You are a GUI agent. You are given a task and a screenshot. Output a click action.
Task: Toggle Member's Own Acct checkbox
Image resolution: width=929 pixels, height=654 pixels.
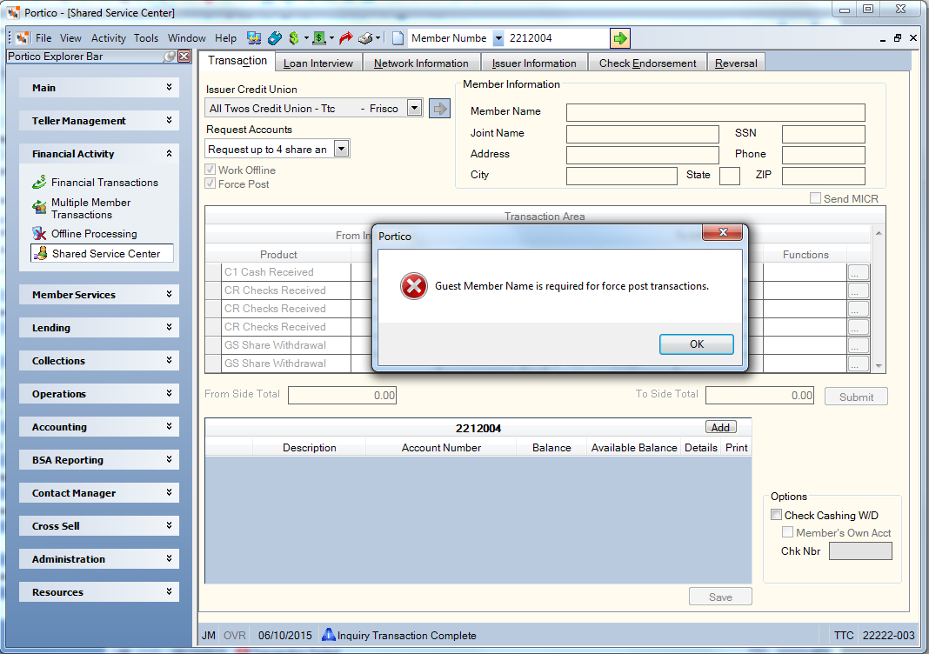(787, 532)
